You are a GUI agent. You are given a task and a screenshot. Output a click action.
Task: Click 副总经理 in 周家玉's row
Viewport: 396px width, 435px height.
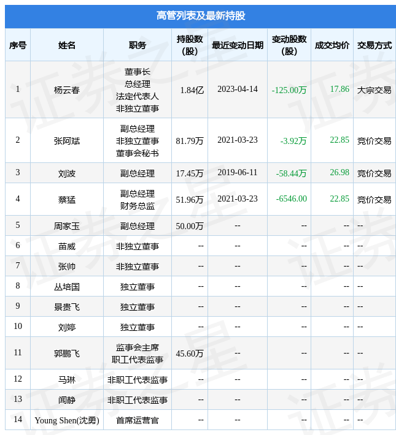(138, 226)
